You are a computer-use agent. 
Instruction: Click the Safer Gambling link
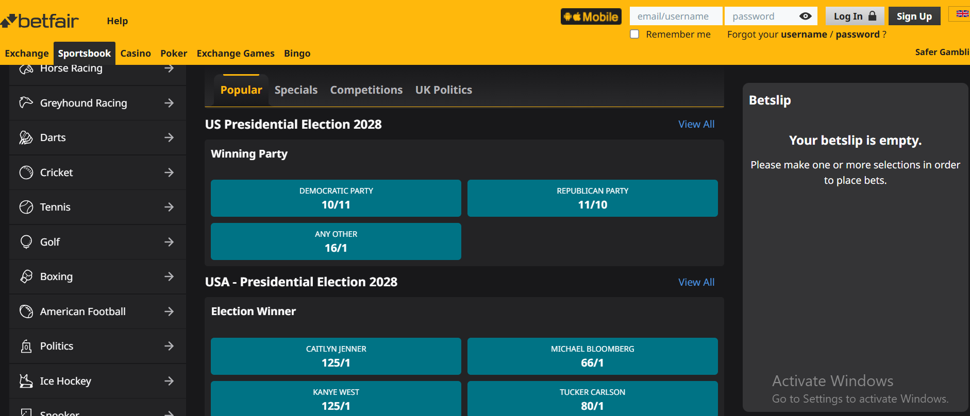click(x=942, y=52)
